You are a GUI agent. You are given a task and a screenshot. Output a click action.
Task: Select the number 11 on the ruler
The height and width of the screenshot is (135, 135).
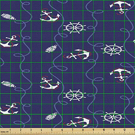(114, 130)
